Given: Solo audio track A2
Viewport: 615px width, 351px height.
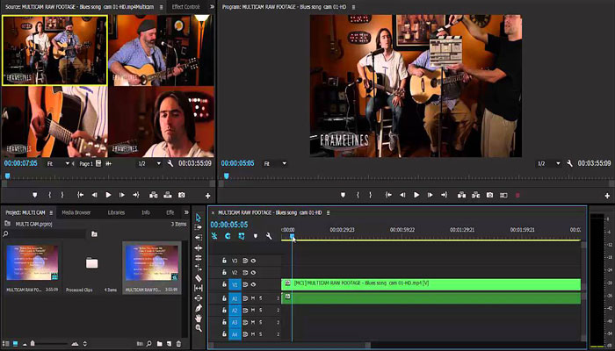Looking at the screenshot, I should point(260,311).
